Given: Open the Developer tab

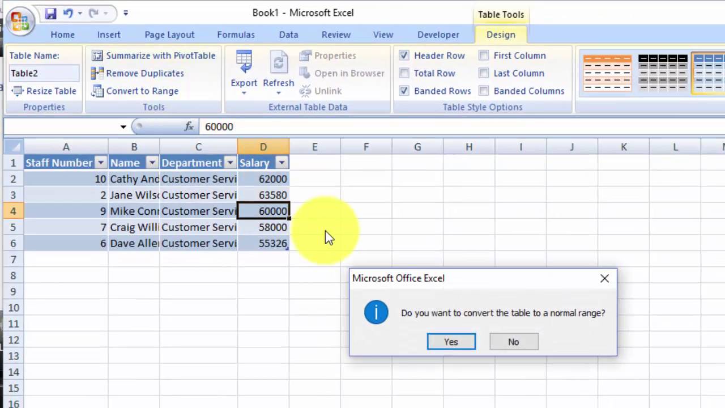Looking at the screenshot, I should [438, 35].
